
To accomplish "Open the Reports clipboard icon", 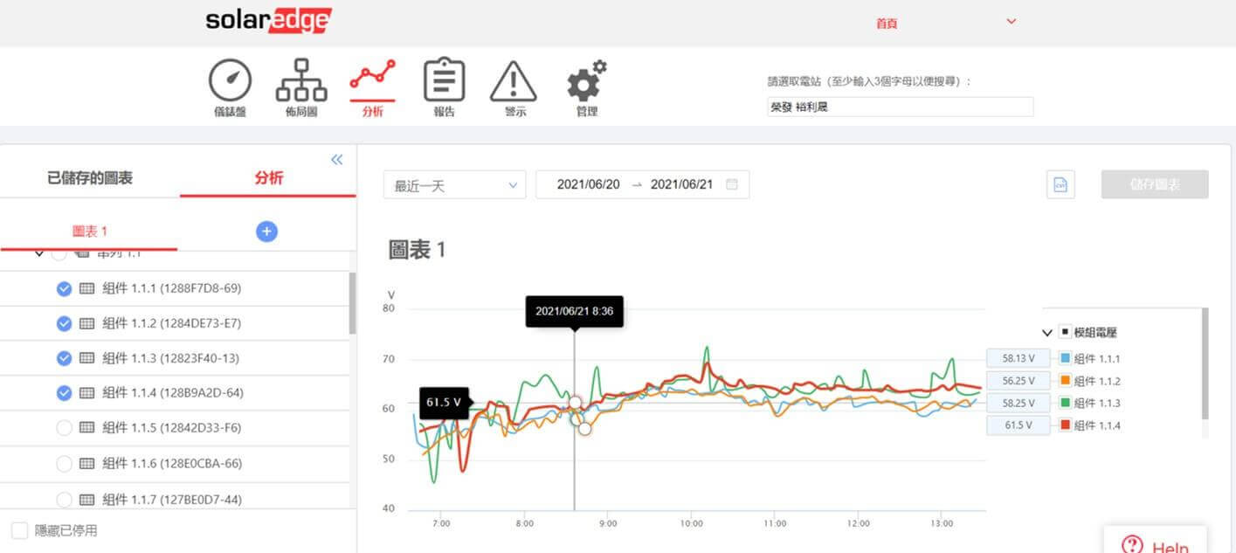I will coord(444,81).
